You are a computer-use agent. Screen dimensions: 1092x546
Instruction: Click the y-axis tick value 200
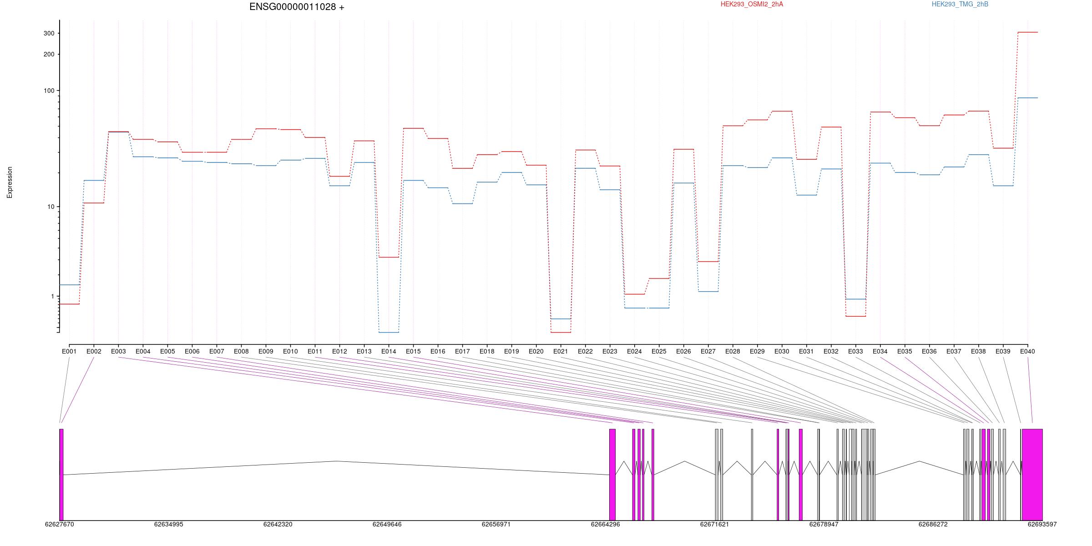click(x=49, y=54)
